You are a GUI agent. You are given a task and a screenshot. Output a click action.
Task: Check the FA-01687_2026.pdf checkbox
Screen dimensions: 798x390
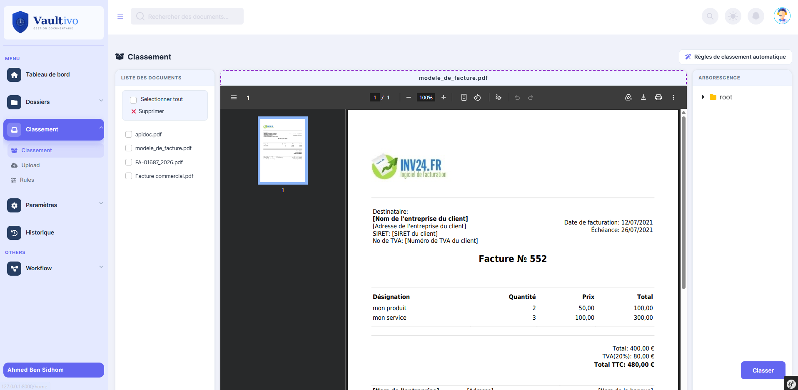tap(129, 162)
